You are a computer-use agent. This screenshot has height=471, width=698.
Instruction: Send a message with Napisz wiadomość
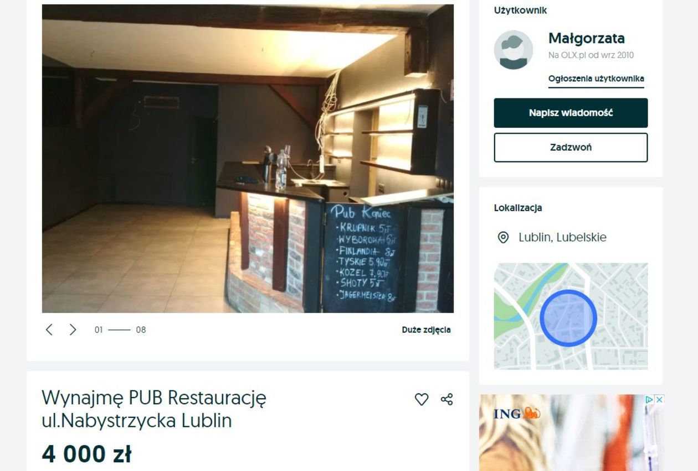click(x=571, y=113)
